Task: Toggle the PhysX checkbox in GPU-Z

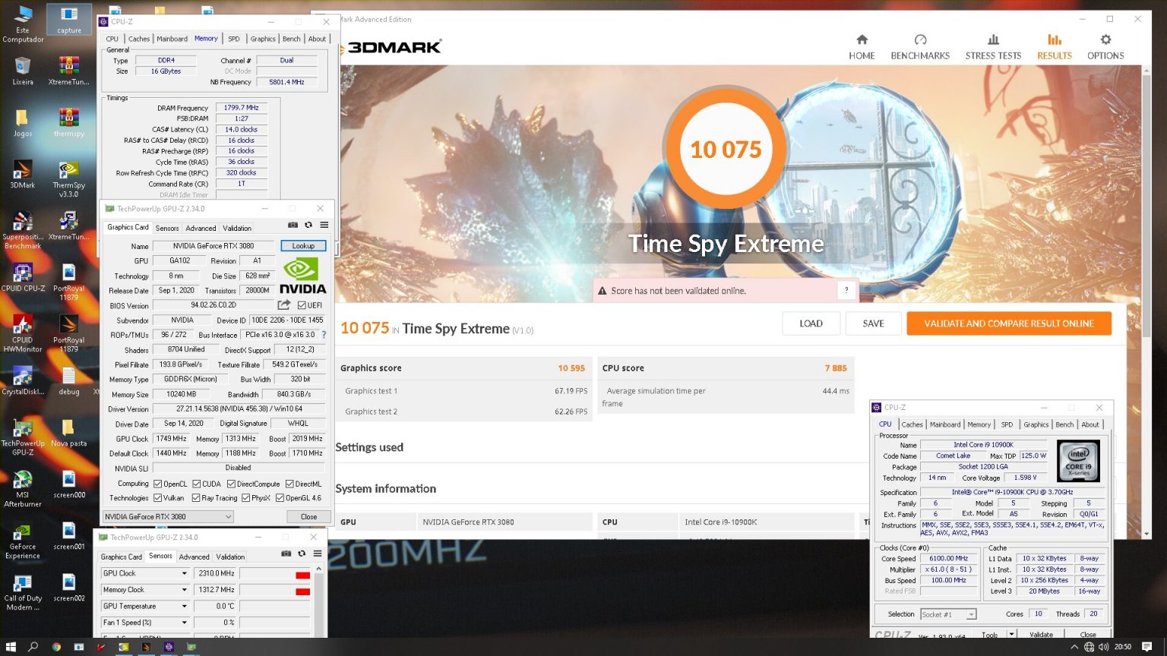Action: pyautogui.click(x=245, y=497)
